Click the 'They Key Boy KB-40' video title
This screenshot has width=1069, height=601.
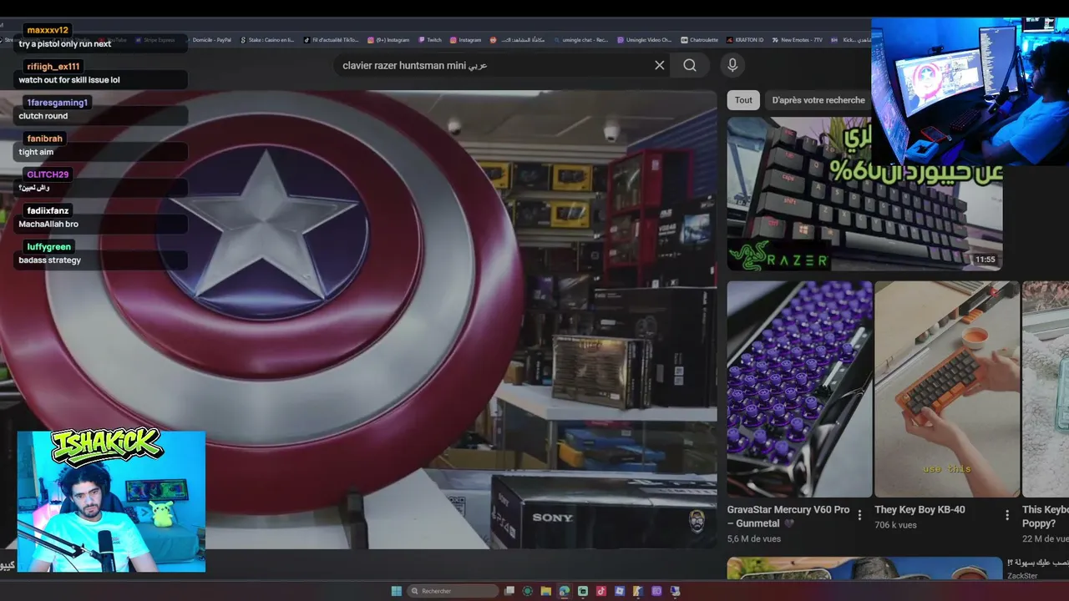(920, 510)
